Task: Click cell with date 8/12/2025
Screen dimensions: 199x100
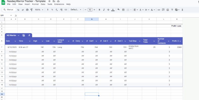Action: tap(11, 47)
